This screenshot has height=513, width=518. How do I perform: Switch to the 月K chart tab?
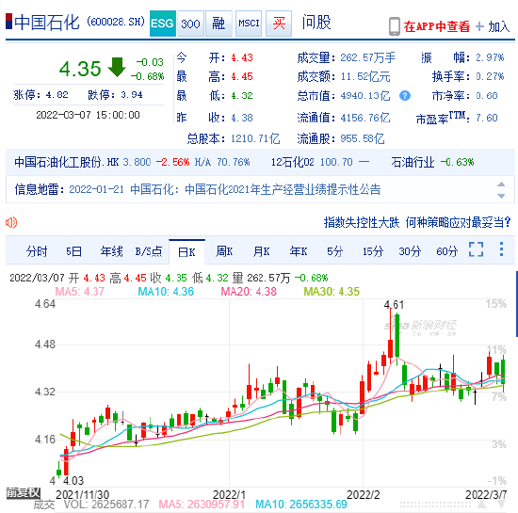click(261, 251)
